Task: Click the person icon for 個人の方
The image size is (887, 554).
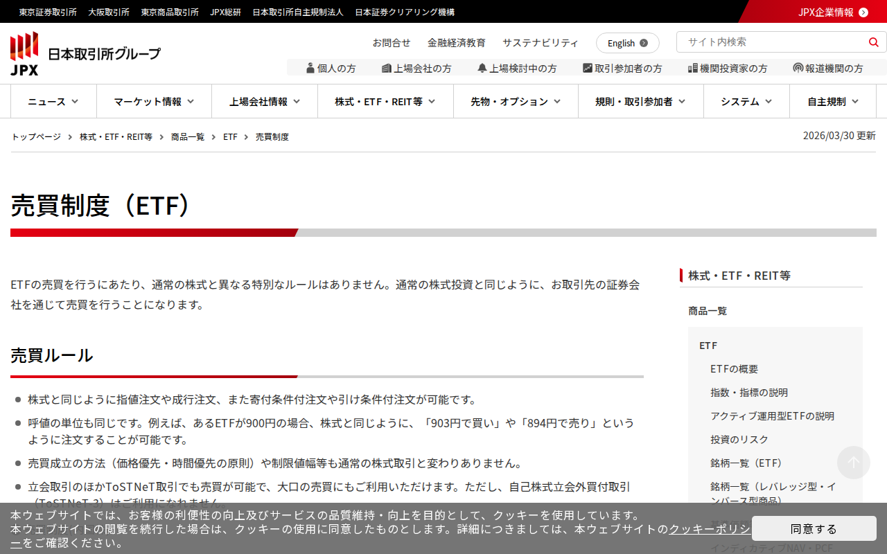Action: point(310,68)
